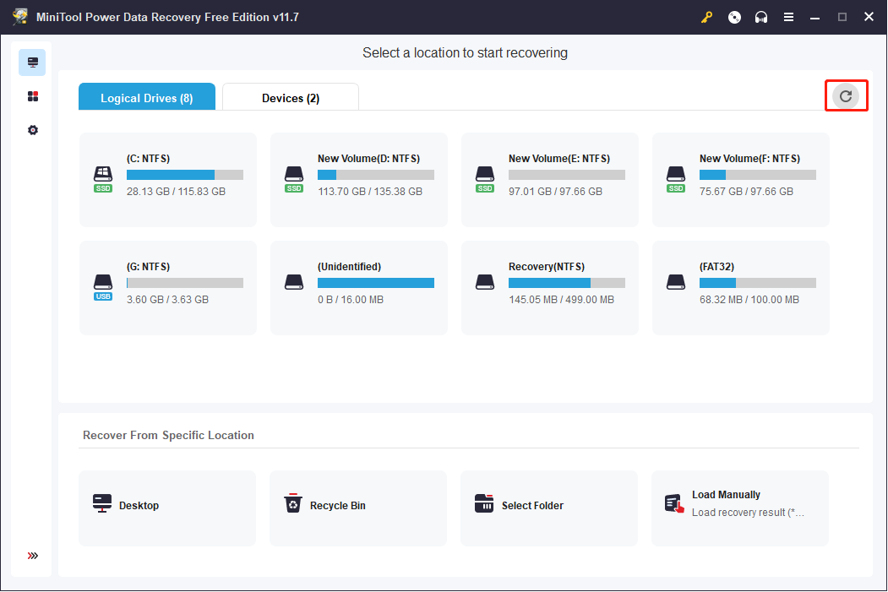Click the Recovery(NTFS) label
The height and width of the screenshot is (592, 888).
[x=547, y=267]
